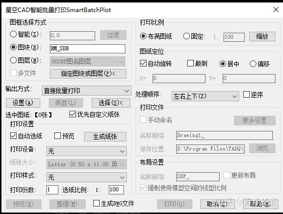The height and width of the screenshot is (214, 283).
Task: Click the 打印(O) button
Action: pyautogui.click(x=175, y=204)
